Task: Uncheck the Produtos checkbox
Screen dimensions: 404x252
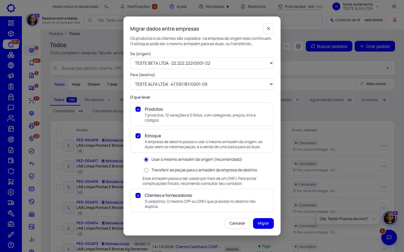Action: click(138, 109)
